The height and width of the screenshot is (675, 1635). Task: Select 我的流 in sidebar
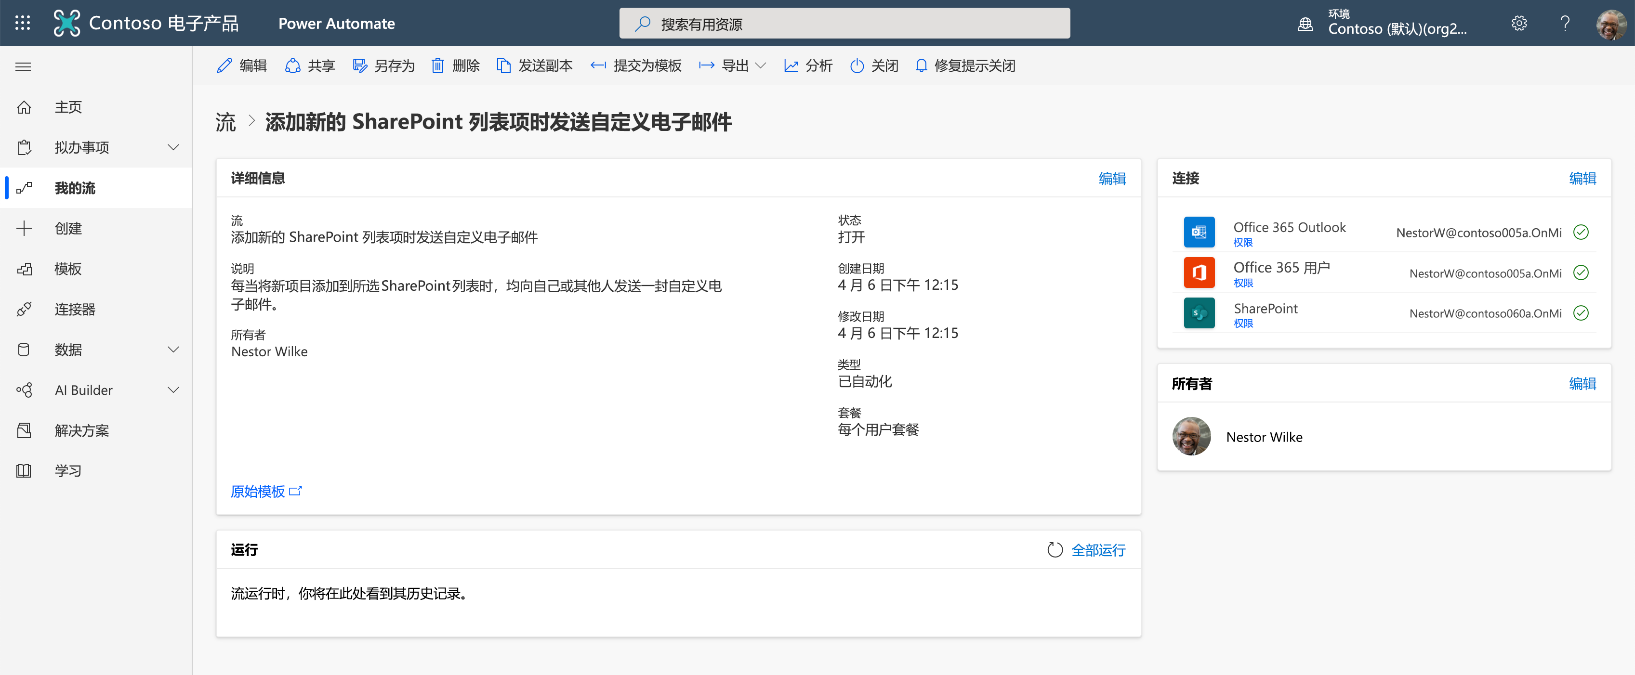[x=96, y=188]
